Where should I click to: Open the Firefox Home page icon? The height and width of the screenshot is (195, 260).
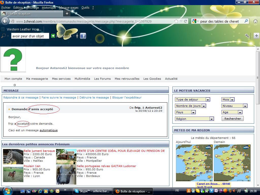255,21
